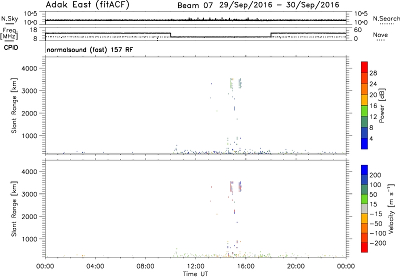Select the date range '29/Sep/2016 – 30/Sep/2016'

pos(279,5)
